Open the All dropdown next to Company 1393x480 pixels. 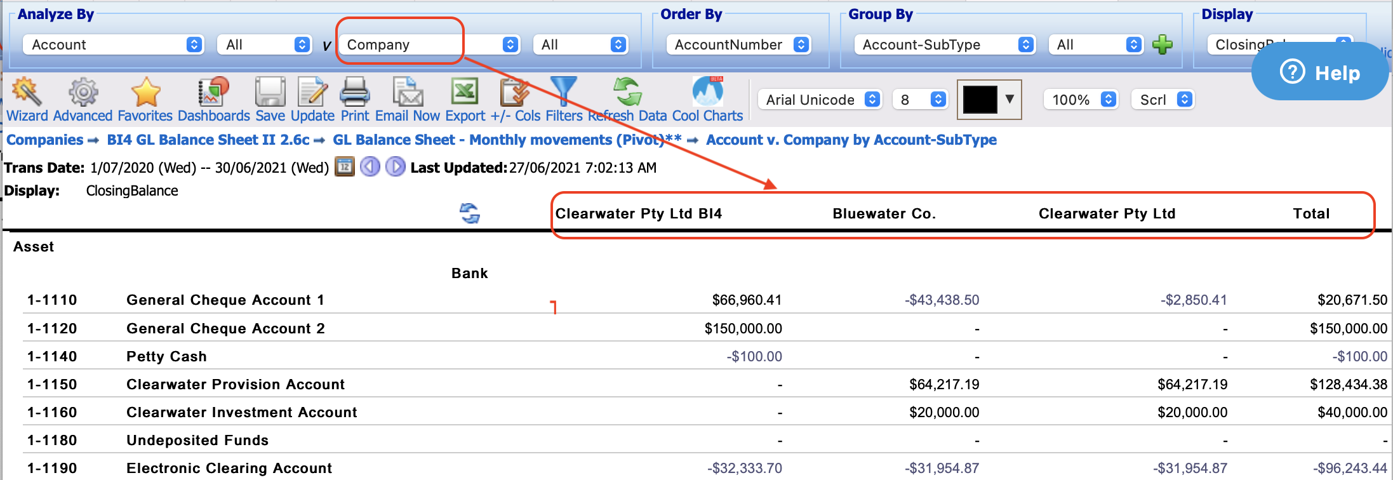(580, 44)
